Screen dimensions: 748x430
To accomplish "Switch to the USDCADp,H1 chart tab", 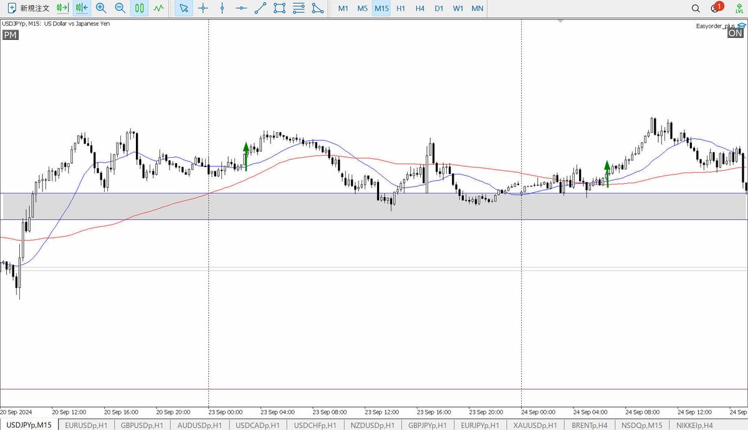I will point(259,424).
